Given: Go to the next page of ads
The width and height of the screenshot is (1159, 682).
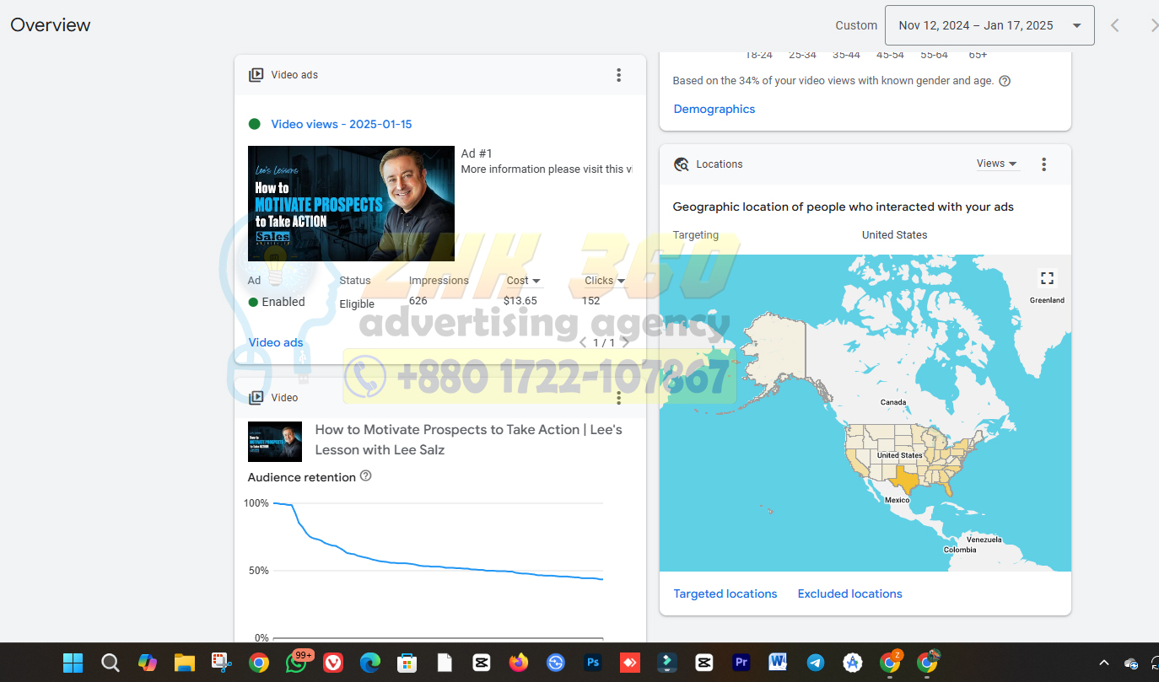Looking at the screenshot, I should click(625, 342).
